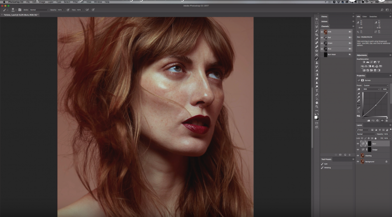Select the Eraser tool
392x217 pixels.
(x=317, y=71)
